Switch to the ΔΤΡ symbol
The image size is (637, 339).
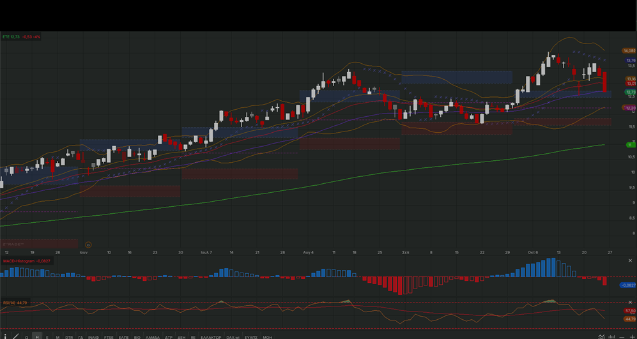click(169, 337)
